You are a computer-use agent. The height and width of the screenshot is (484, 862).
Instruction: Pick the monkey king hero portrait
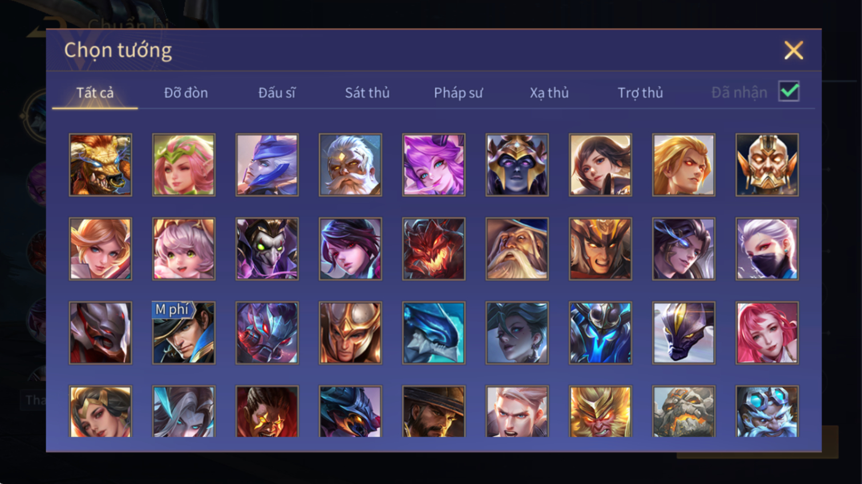(600, 412)
